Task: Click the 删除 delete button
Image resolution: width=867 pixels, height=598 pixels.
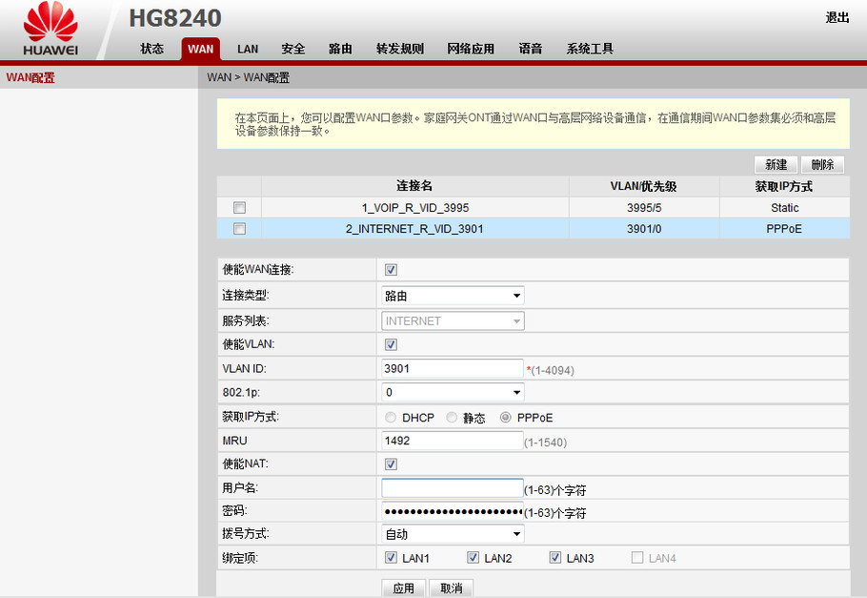Action: (822, 164)
